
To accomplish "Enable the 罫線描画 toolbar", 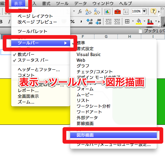I will click(113, 124).
